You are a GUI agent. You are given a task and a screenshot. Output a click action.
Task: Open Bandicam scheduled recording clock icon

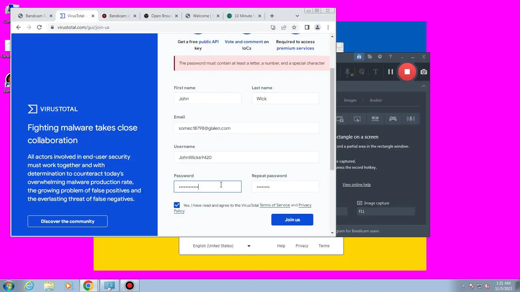point(380,56)
